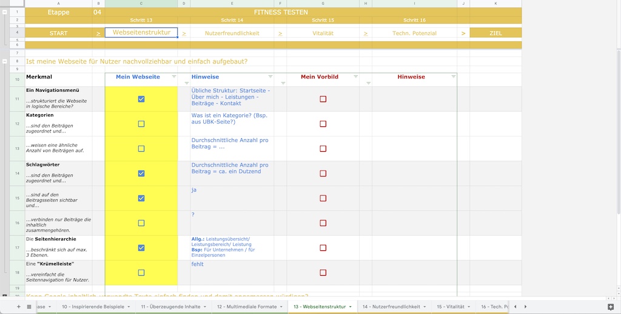
Task: Click the > link after Webseitenstruktur
Action: tap(184, 33)
